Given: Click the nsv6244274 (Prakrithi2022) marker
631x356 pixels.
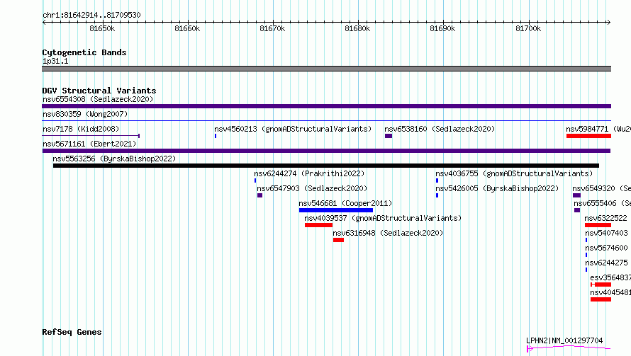Looking at the screenshot, I should coord(255,180).
